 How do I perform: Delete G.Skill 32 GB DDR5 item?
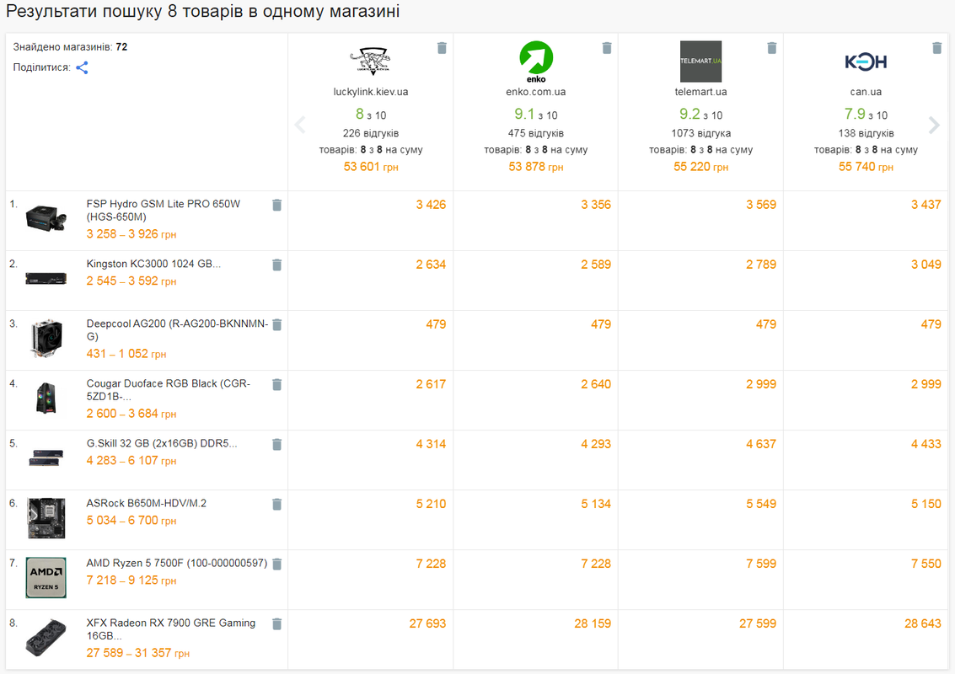tap(276, 445)
